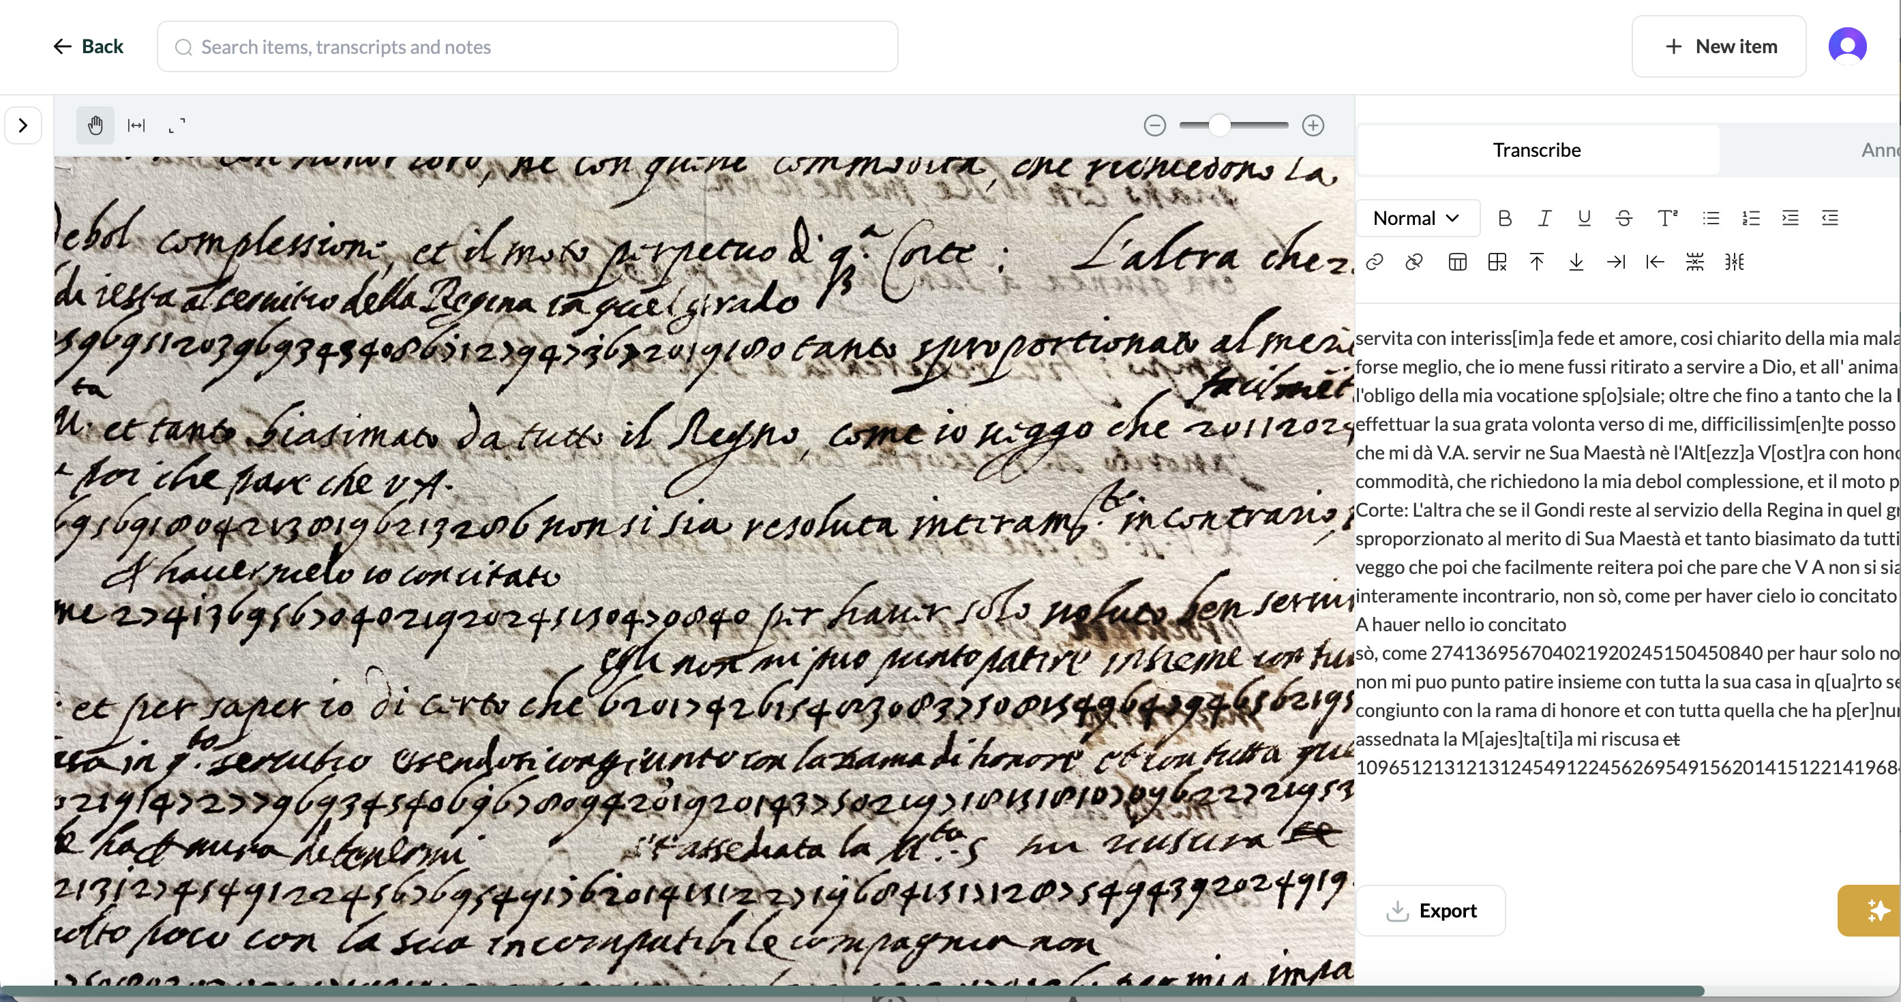Screen dimensions: 1901x1002
Task: Open the Normal text style dropdown
Action: pyautogui.click(x=1417, y=218)
